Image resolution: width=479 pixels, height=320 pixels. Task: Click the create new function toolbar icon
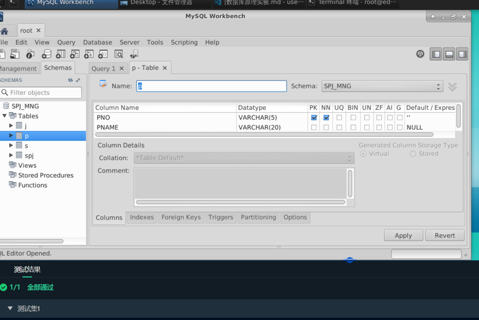(x=103, y=54)
